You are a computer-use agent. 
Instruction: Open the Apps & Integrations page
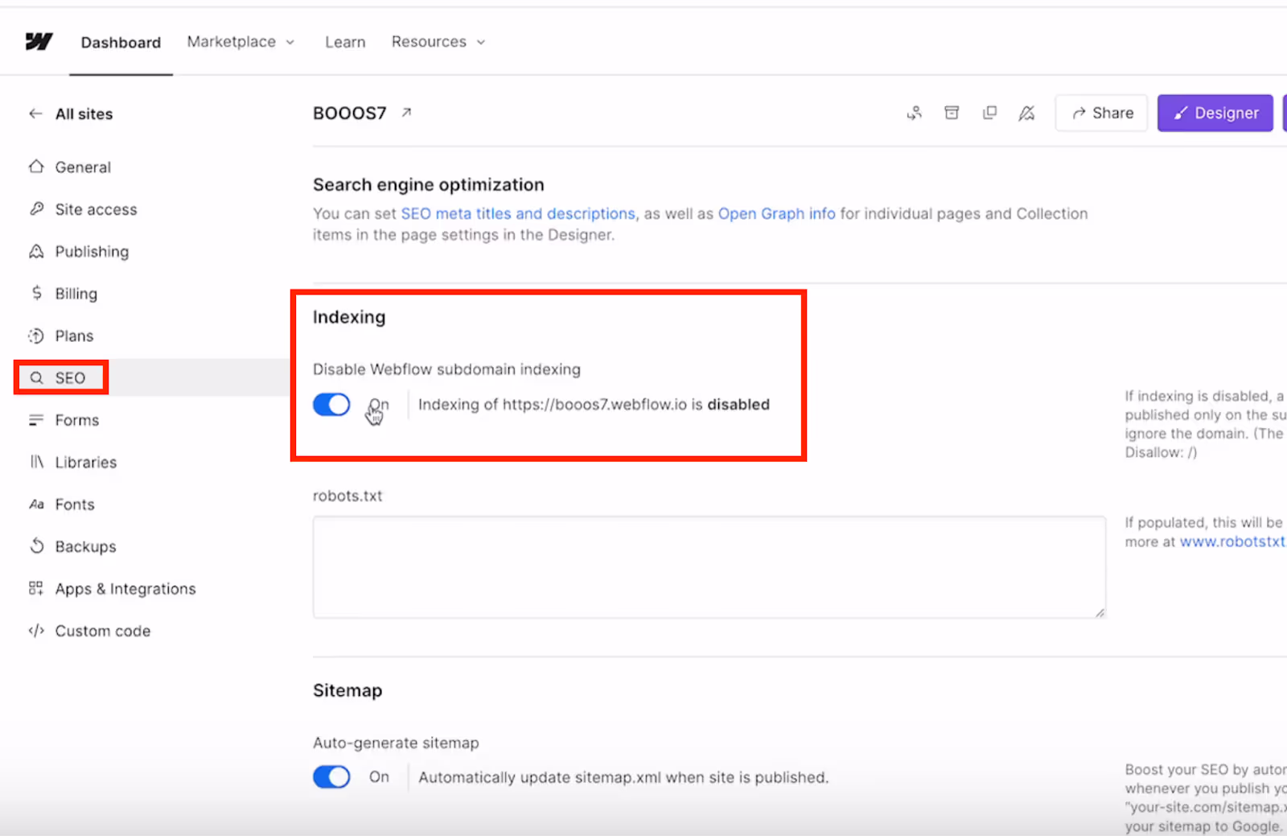[125, 589]
